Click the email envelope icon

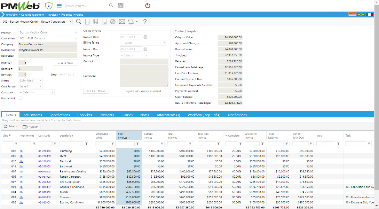pyautogui.click(x=122, y=22)
